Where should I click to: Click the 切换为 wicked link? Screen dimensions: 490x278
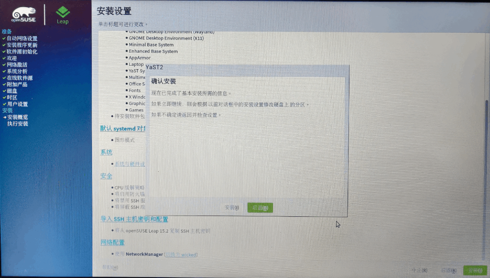click(181, 255)
